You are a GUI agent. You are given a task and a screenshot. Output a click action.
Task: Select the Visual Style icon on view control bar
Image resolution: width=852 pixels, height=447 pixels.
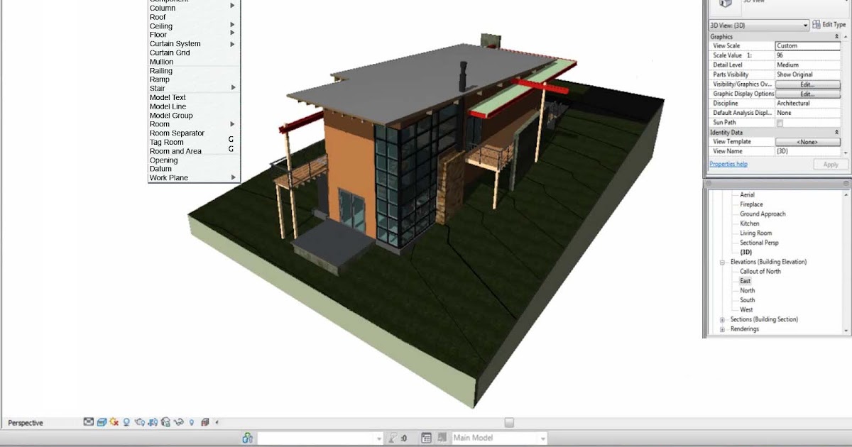[101, 422]
